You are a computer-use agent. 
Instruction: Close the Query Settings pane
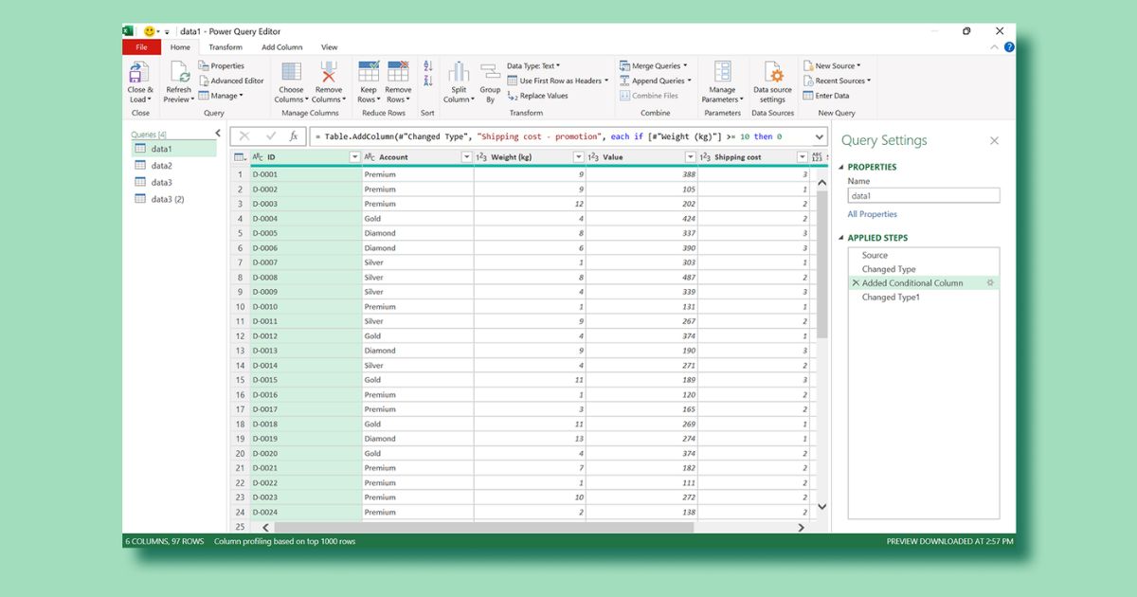pyautogui.click(x=994, y=140)
